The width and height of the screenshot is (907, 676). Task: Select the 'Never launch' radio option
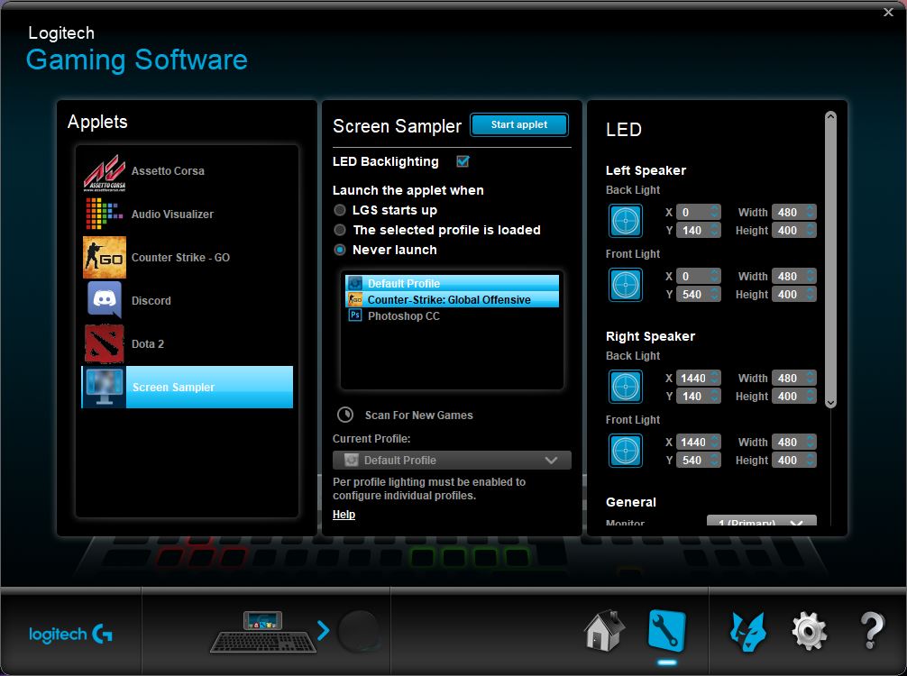coord(340,250)
